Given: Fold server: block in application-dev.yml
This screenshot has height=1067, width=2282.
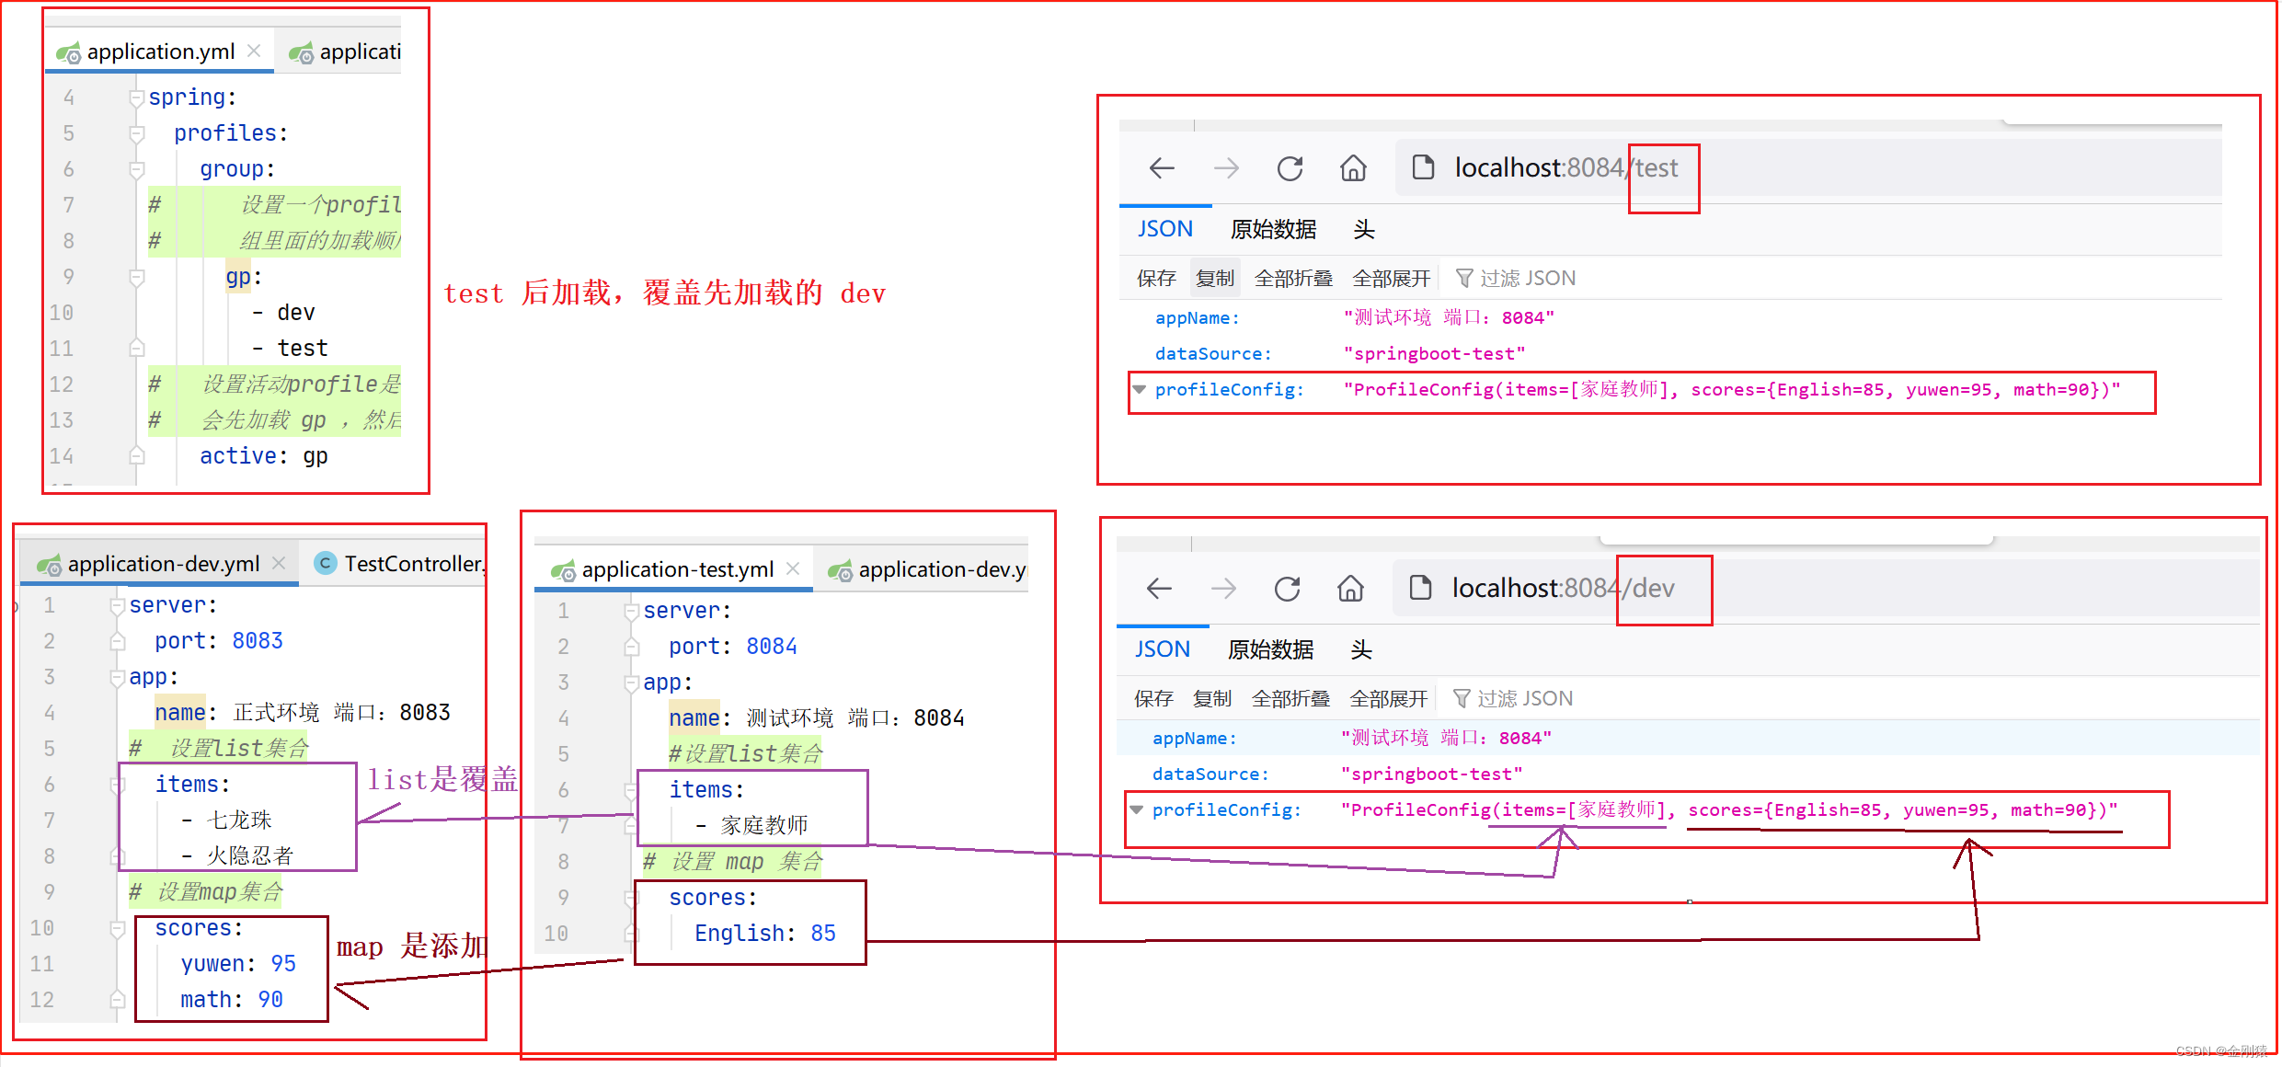Looking at the screenshot, I should (118, 605).
